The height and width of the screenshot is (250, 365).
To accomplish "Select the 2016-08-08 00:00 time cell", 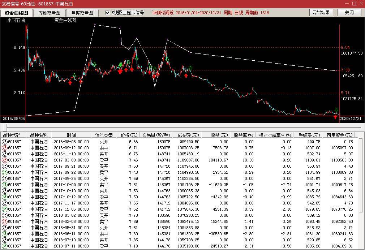I will click(71, 142).
